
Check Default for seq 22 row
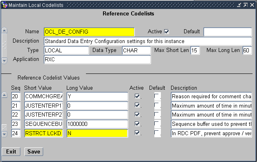pyautogui.click(x=156, y=114)
